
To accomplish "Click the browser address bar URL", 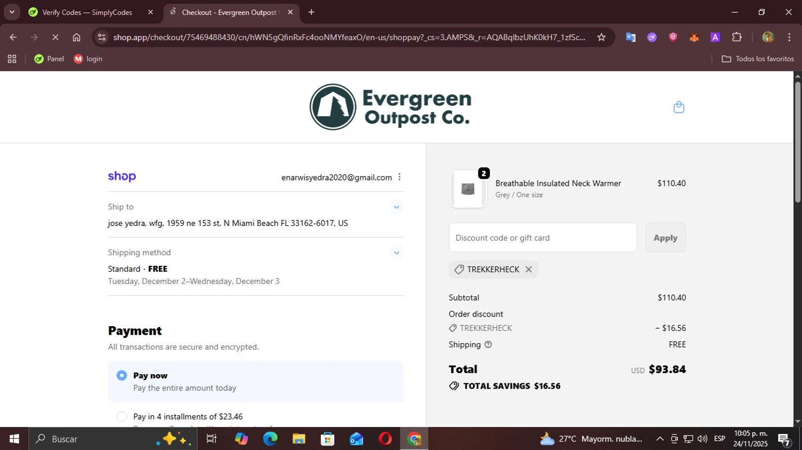I will [349, 37].
